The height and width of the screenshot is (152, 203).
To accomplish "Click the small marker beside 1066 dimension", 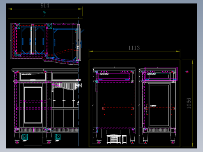I will click(x=187, y=71).
